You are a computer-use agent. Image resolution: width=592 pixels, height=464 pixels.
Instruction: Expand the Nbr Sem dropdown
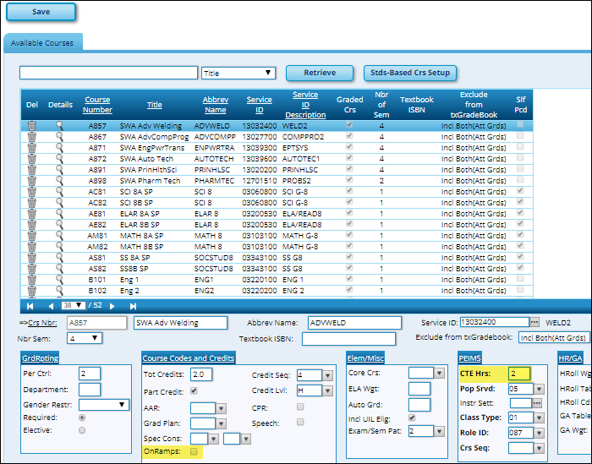click(x=83, y=338)
